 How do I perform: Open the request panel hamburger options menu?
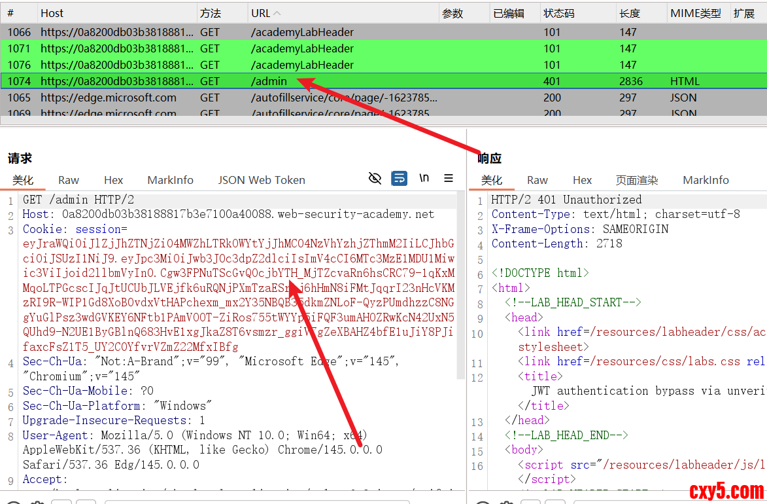tap(449, 178)
